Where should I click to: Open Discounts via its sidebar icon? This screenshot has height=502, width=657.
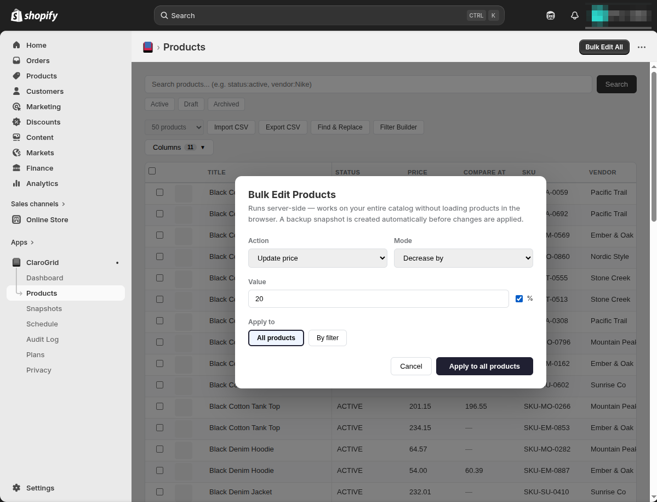(x=16, y=122)
